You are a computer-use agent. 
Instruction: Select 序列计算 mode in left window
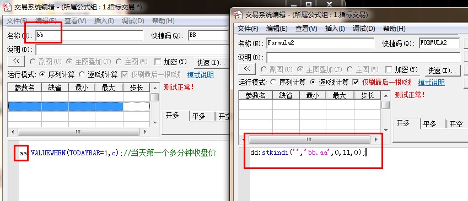click(57, 74)
